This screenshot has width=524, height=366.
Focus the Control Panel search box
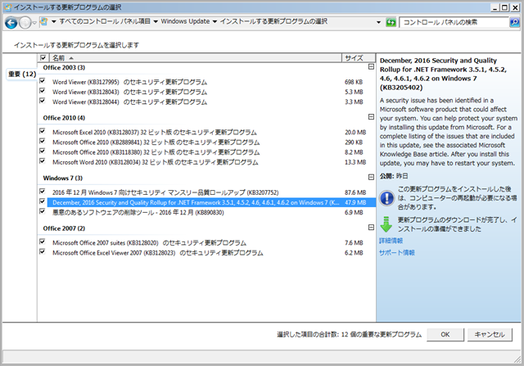click(x=454, y=22)
